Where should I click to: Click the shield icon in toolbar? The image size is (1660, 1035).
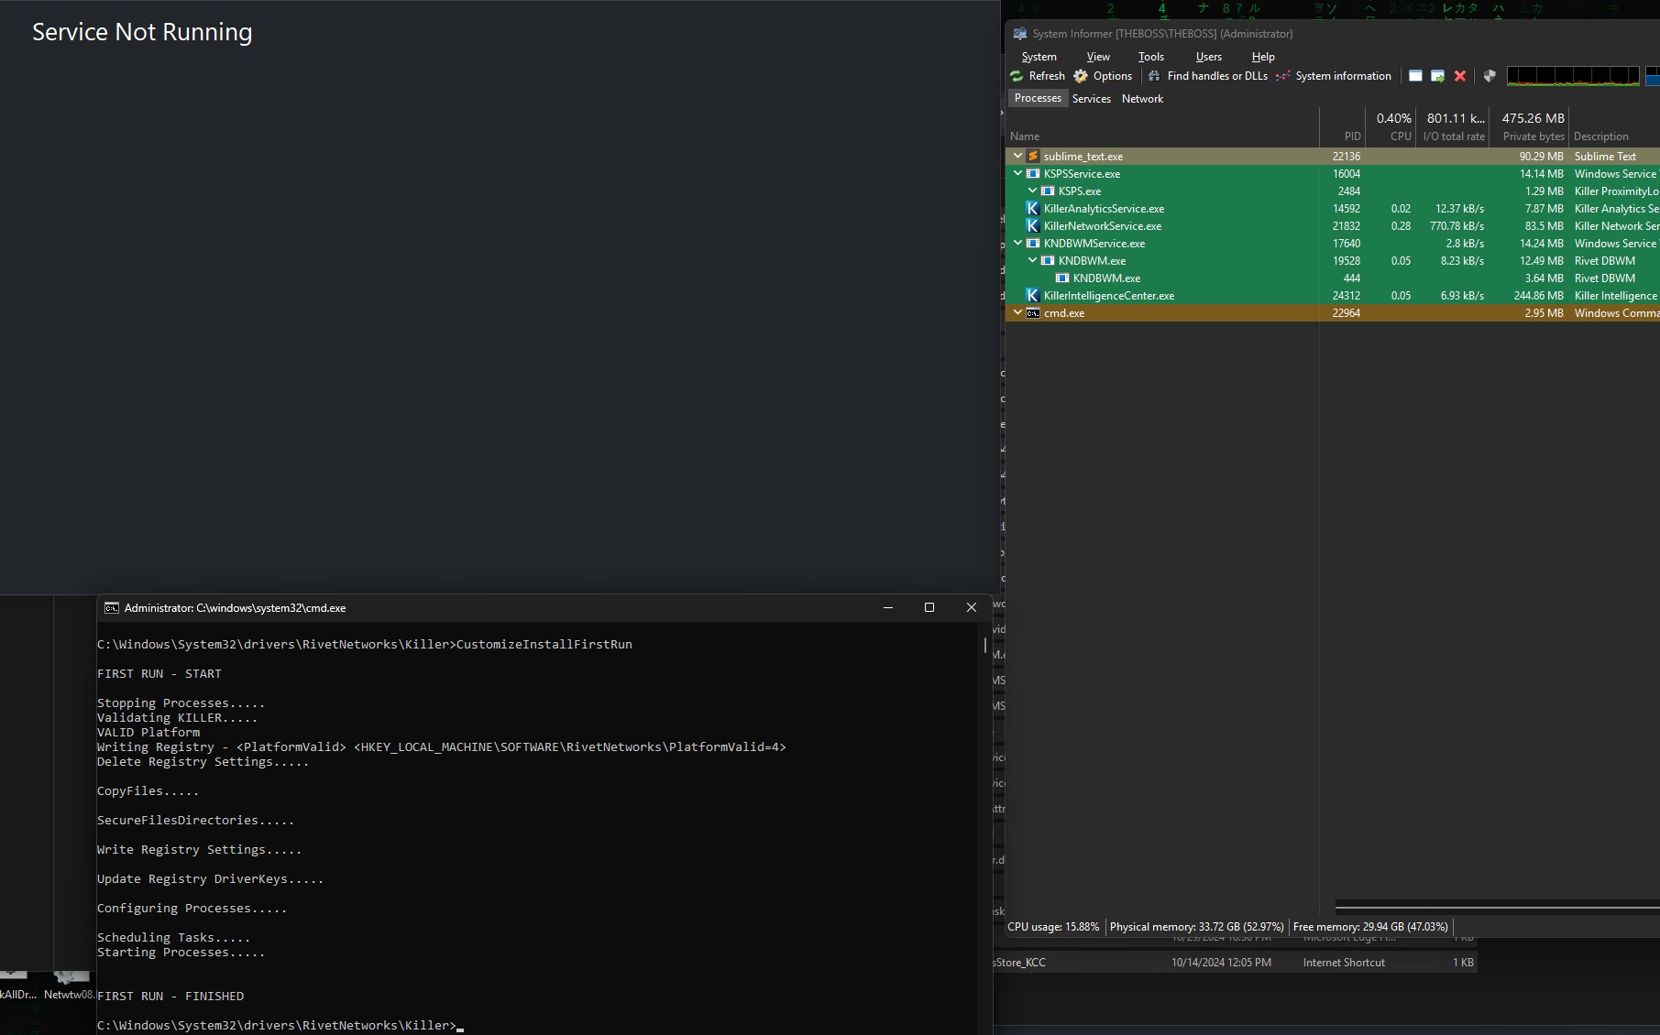point(1490,76)
